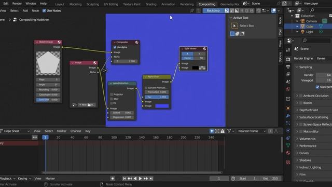Toggle Viewport Denoising checkbox
The width and height of the screenshot is (332, 187).
click(x=317, y=87)
